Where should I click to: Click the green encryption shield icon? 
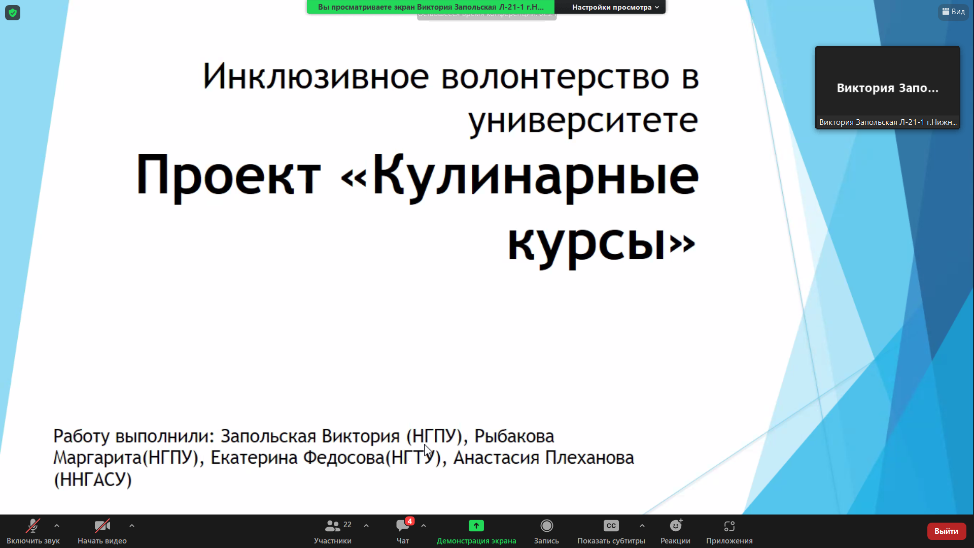click(x=13, y=13)
